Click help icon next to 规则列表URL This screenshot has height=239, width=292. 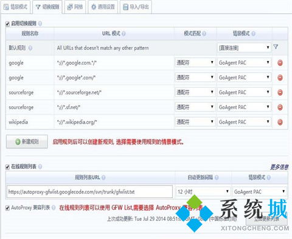tap(103, 177)
